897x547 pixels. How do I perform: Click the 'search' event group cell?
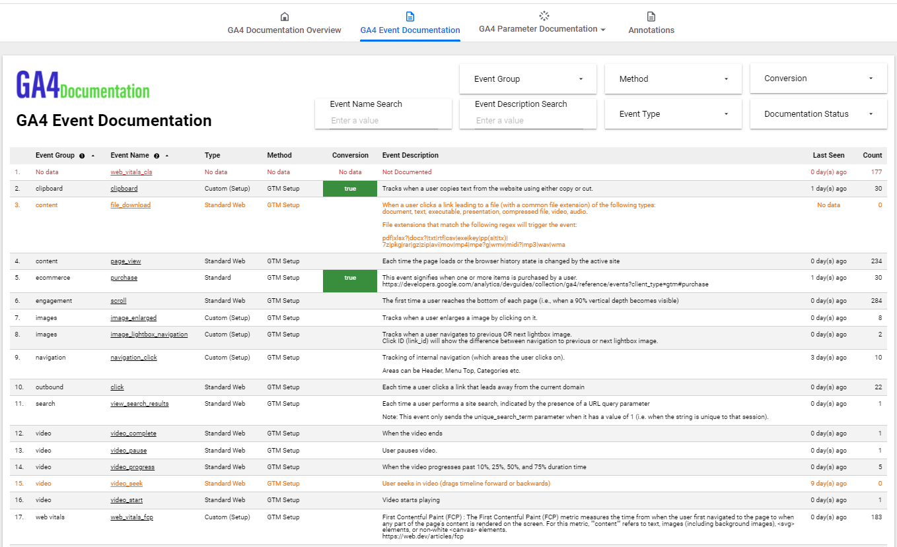46,404
